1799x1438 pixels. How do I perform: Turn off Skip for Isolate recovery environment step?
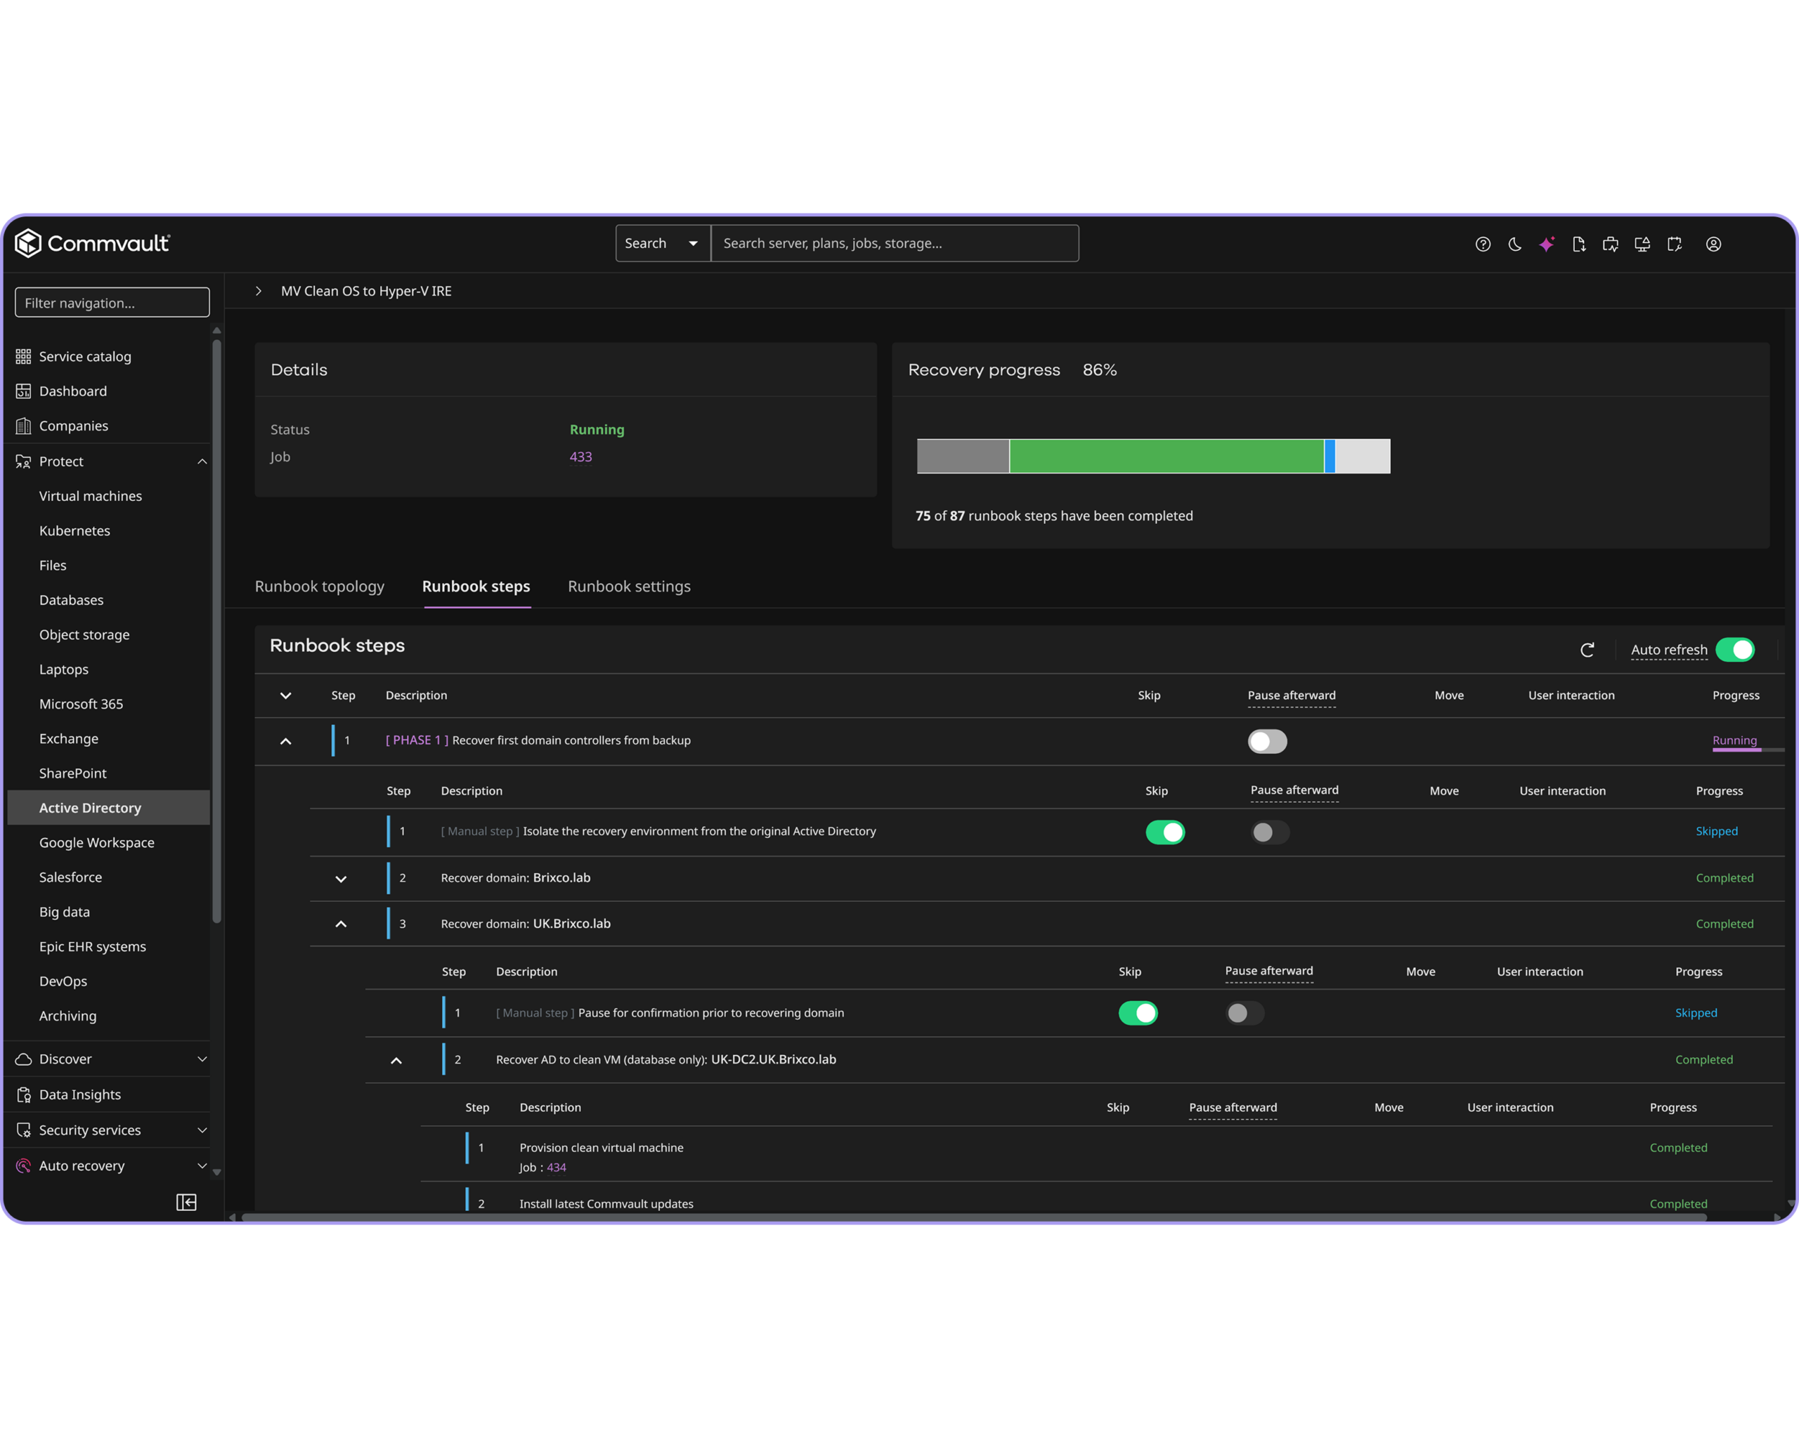[1165, 832]
